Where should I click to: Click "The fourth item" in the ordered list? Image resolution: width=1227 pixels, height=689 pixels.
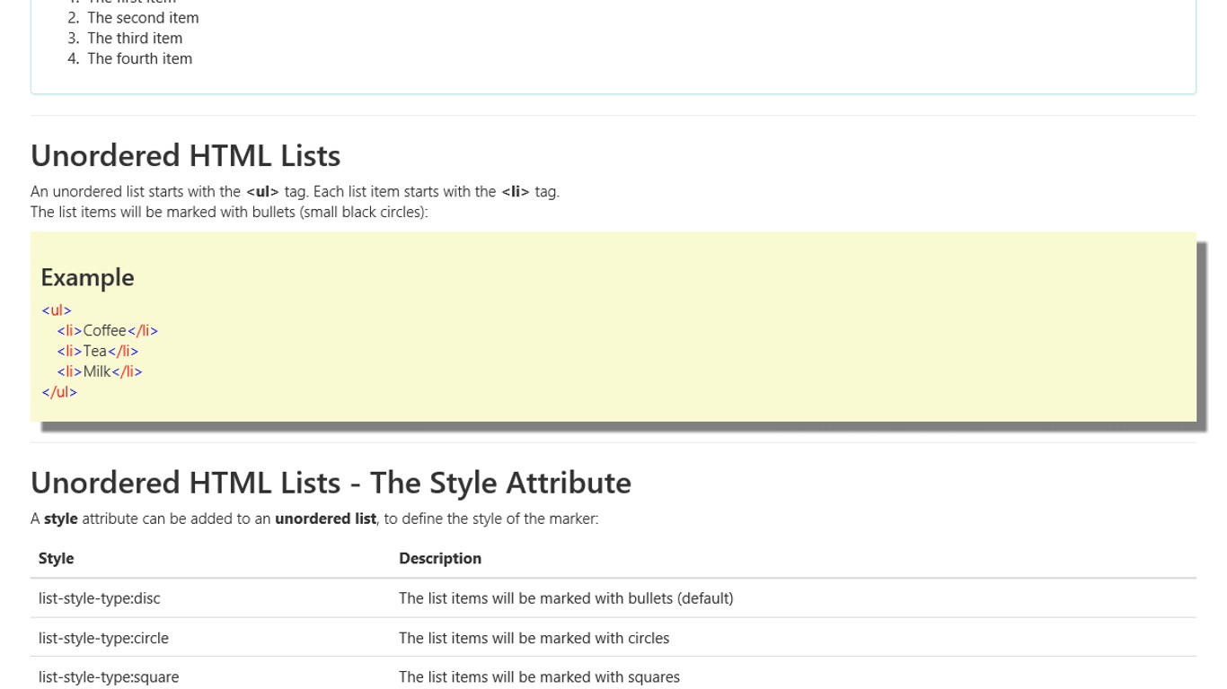coord(139,59)
